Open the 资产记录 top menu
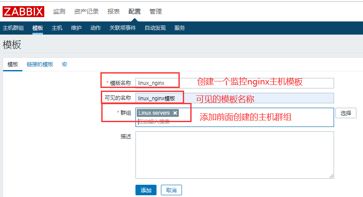 (x=86, y=11)
